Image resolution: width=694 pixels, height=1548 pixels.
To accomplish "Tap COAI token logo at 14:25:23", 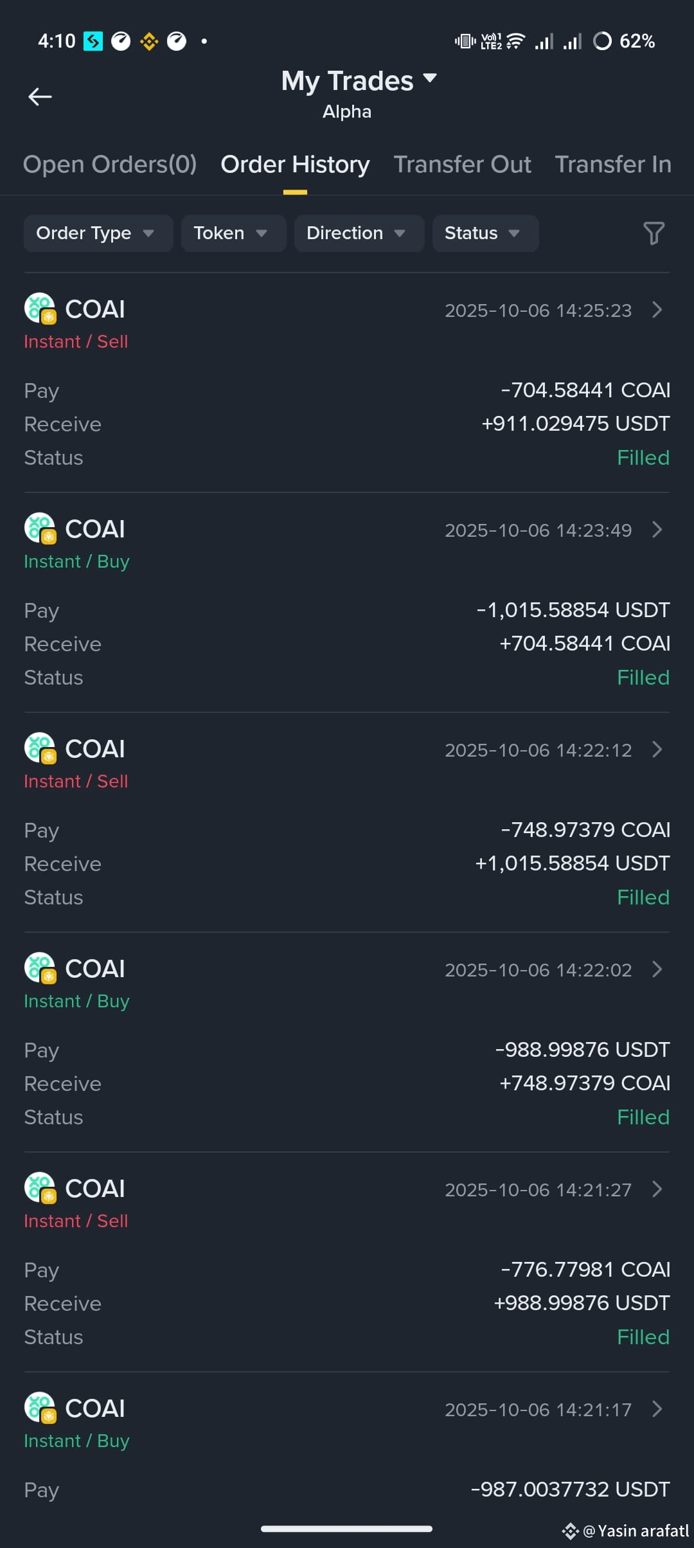I will tap(40, 309).
